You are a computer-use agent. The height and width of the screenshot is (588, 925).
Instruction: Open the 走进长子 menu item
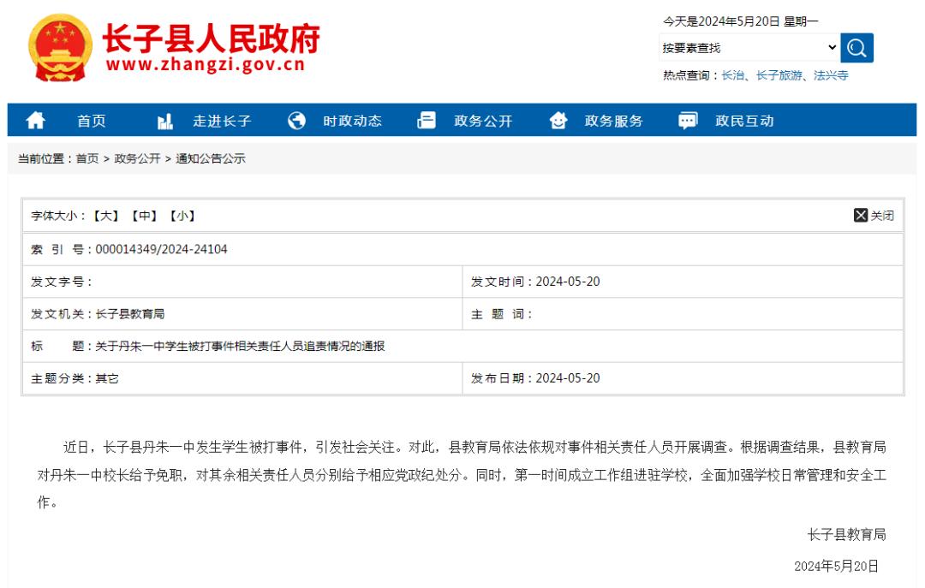222,121
